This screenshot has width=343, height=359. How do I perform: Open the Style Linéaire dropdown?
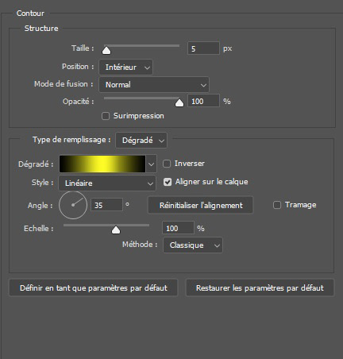coord(107,183)
